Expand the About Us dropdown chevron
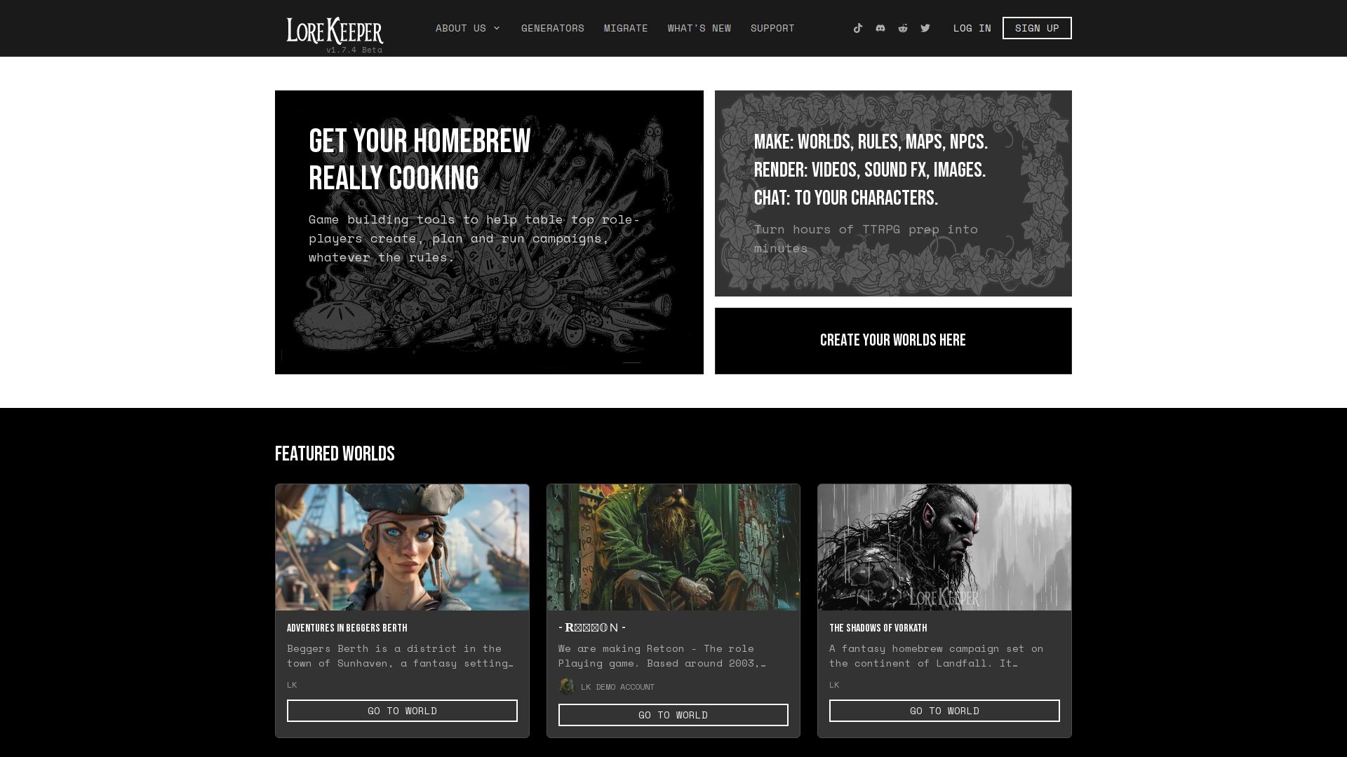 pos(497,28)
